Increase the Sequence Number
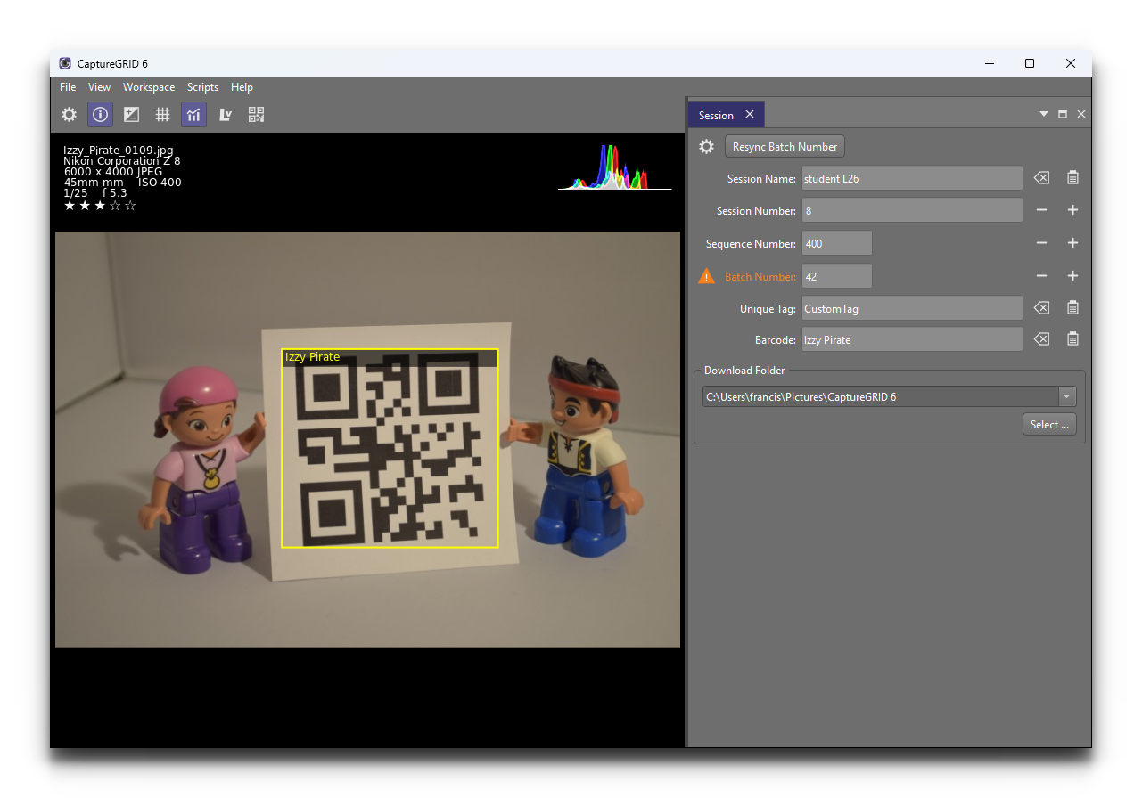The image size is (1142, 798). 1072,243
